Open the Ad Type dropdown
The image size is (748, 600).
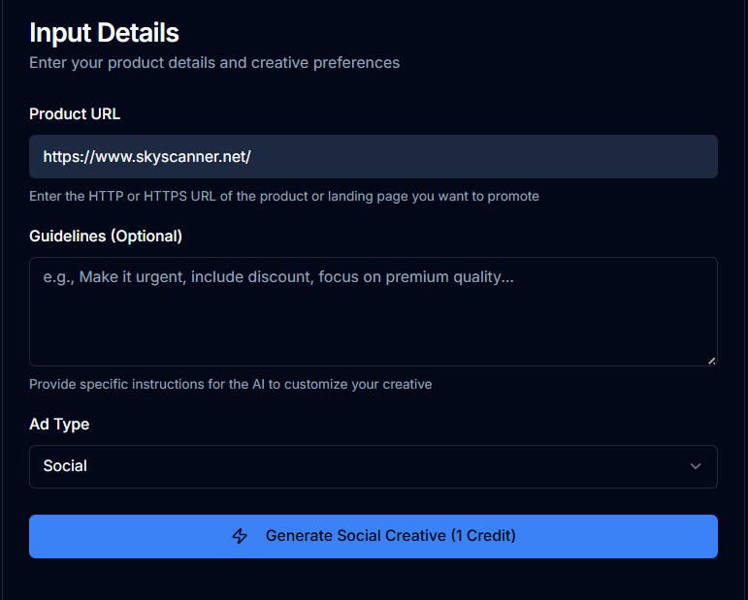point(374,466)
